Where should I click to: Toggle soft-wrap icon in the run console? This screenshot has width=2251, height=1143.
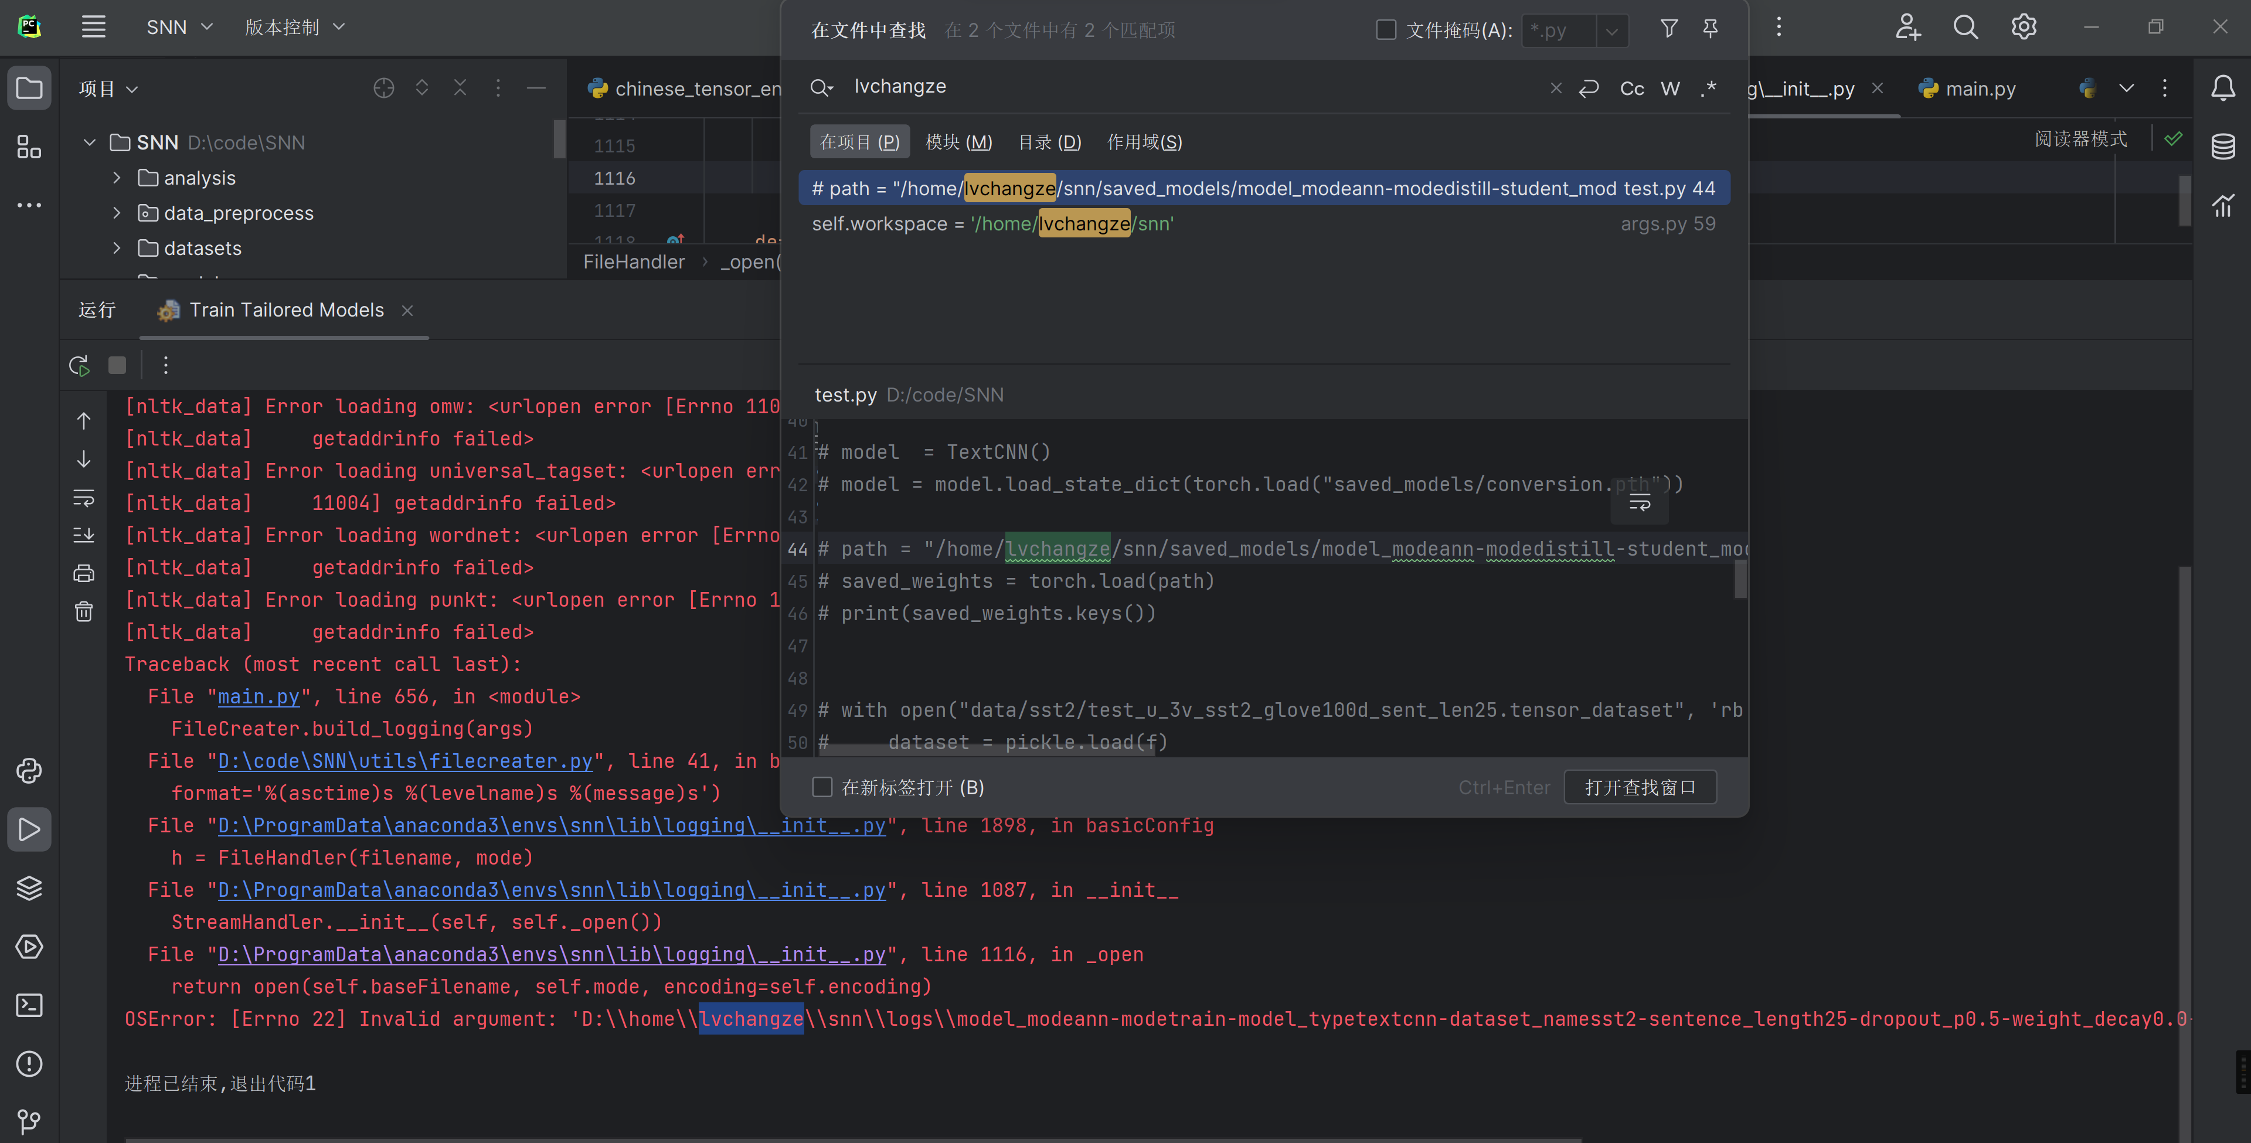(84, 498)
